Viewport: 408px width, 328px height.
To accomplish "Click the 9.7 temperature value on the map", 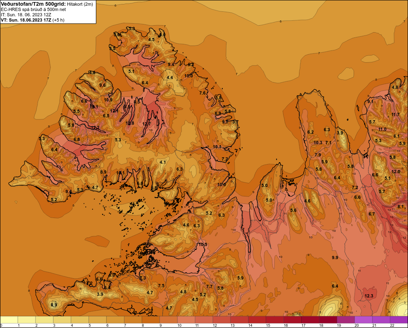I will [225, 122].
